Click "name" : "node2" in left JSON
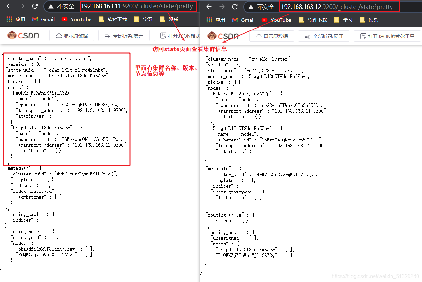The width and height of the screenshot is (422, 282). pos(38,133)
